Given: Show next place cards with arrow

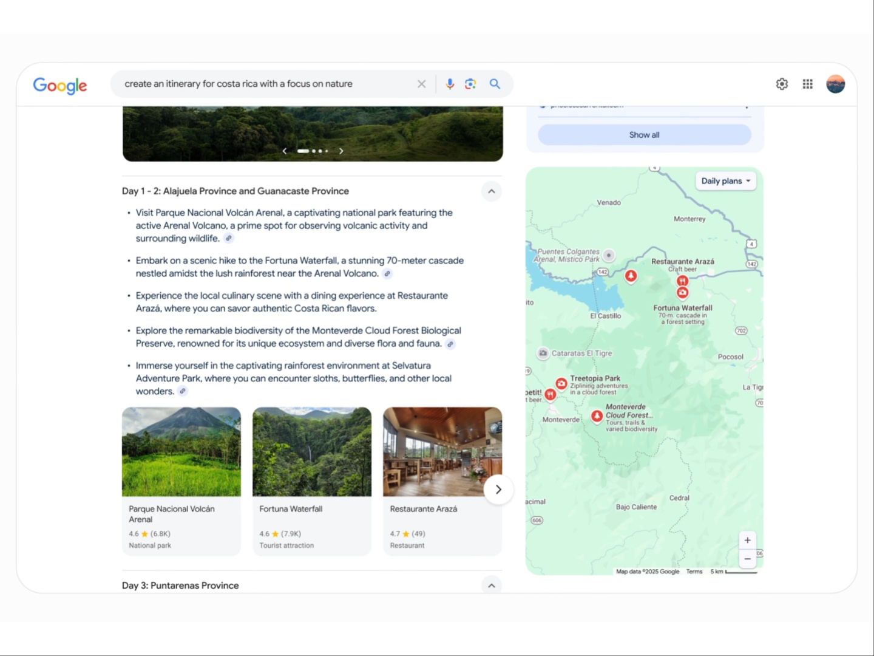Looking at the screenshot, I should point(498,490).
